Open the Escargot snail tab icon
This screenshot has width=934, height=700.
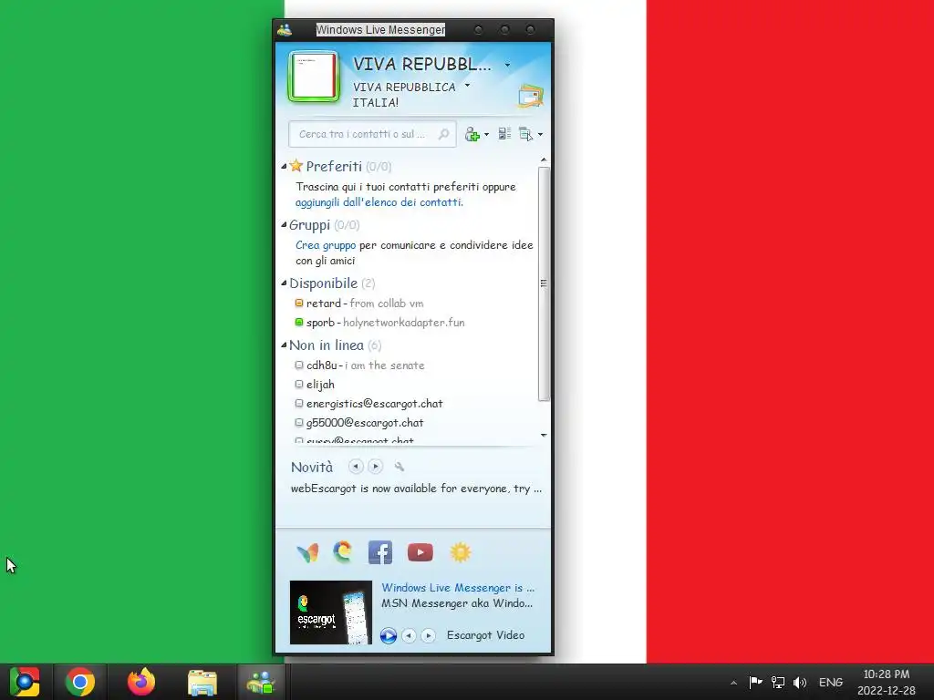point(343,552)
